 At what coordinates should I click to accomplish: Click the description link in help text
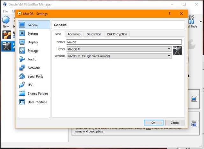(x=96, y=131)
